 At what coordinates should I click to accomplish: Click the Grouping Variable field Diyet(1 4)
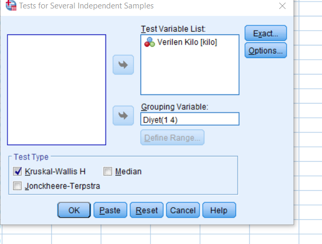(190, 119)
